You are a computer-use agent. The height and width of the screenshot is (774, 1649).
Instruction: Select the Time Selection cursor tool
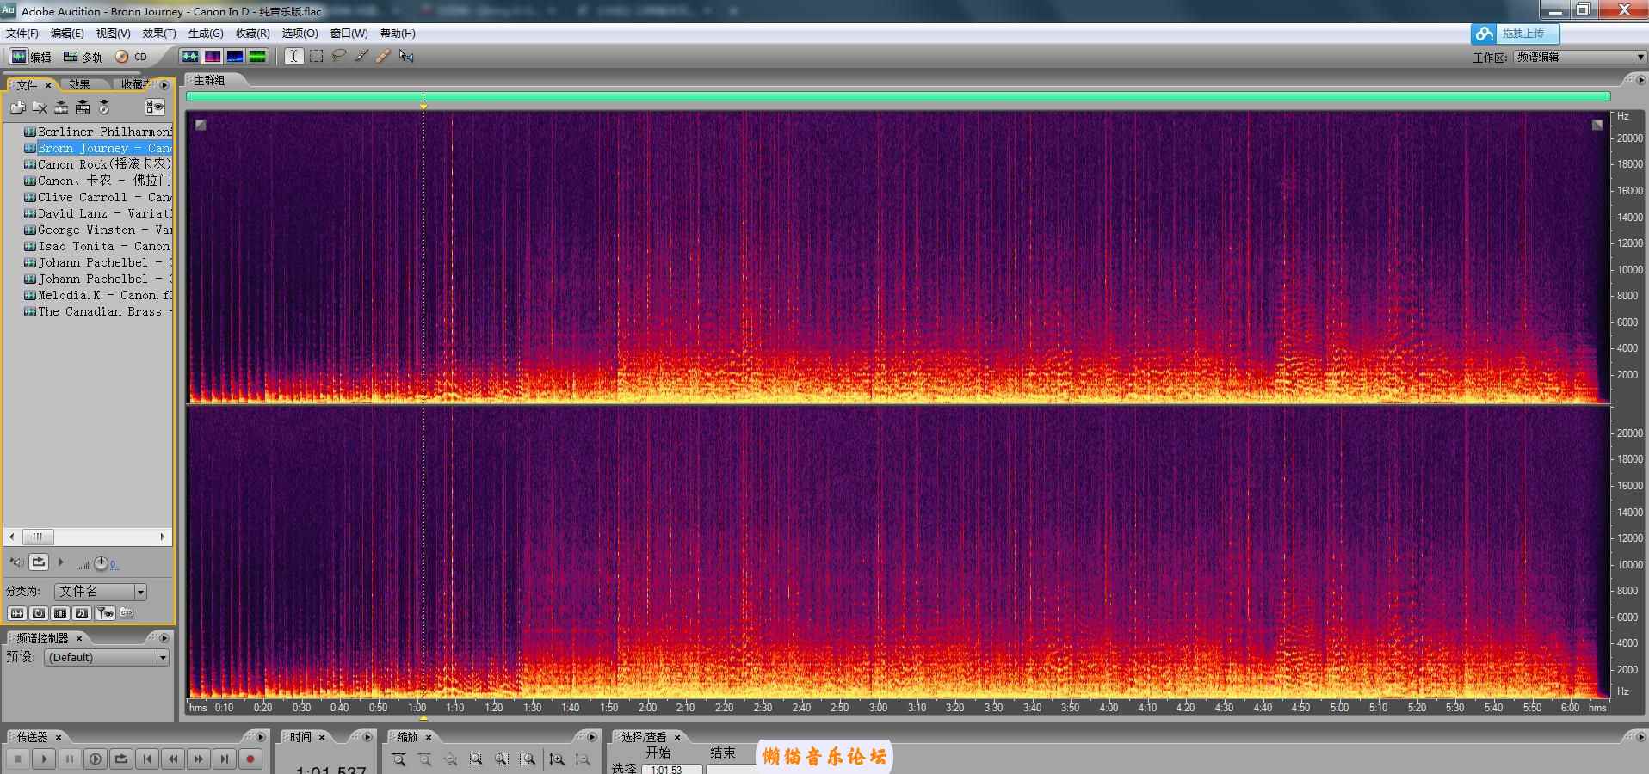coord(294,57)
